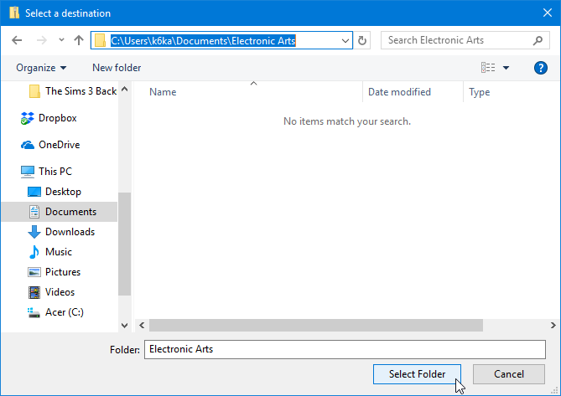Screen dimensions: 561x396
Task: Click the Desktop icon in sidebar
Action: [x=34, y=192]
